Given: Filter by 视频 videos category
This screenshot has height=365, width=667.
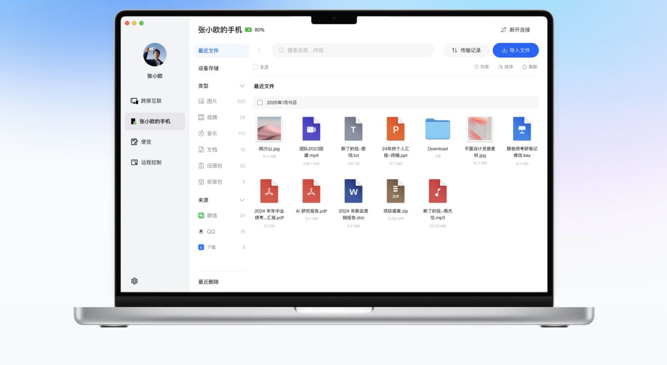Looking at the screenshot, I should pos(222,117).
